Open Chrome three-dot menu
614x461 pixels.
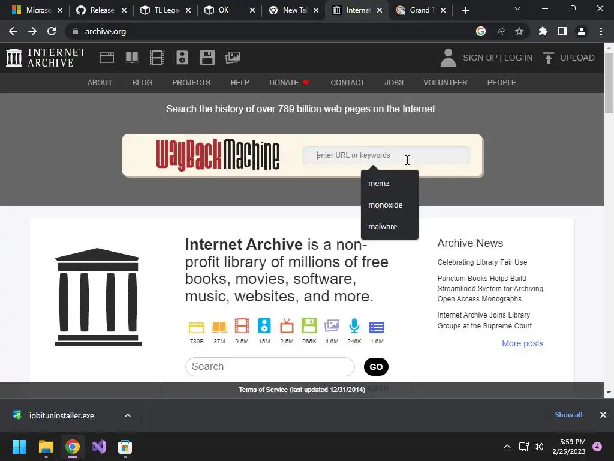coord(601,31)
